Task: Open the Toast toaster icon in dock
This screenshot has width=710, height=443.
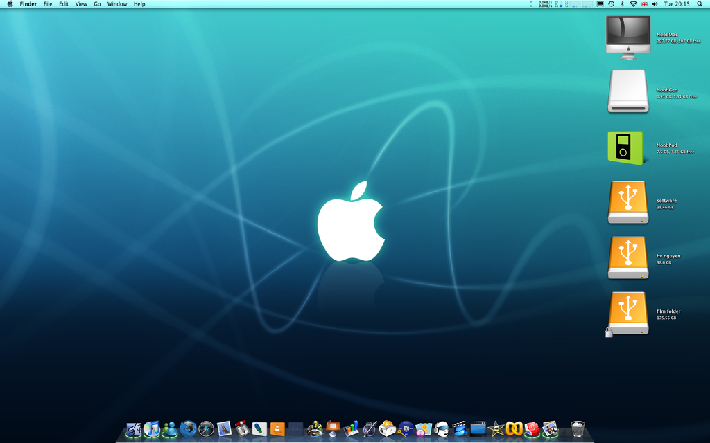Action: coord(387,428)
